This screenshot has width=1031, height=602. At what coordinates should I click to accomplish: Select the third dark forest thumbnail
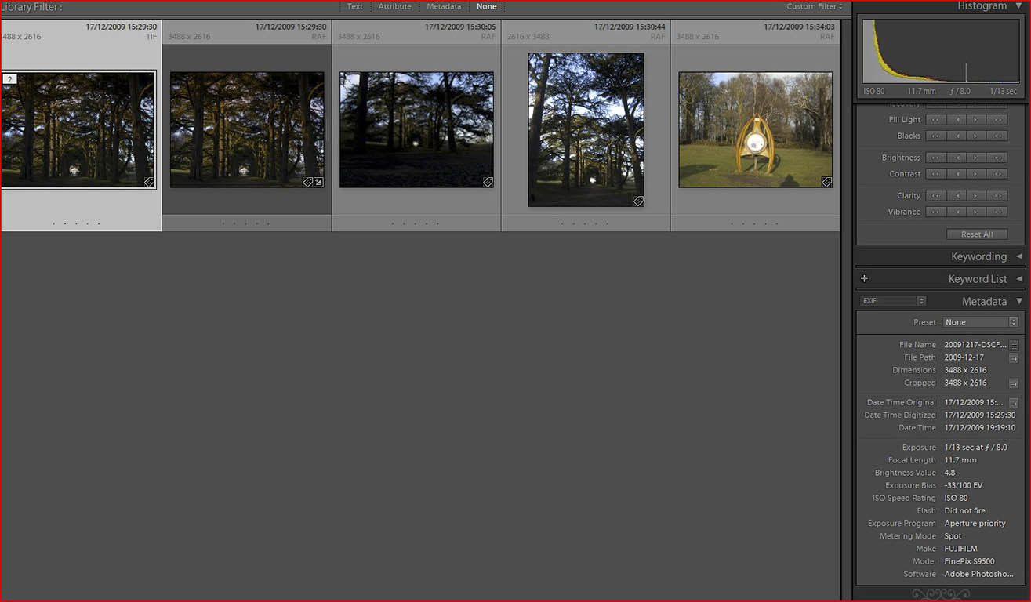click(416, 130)
